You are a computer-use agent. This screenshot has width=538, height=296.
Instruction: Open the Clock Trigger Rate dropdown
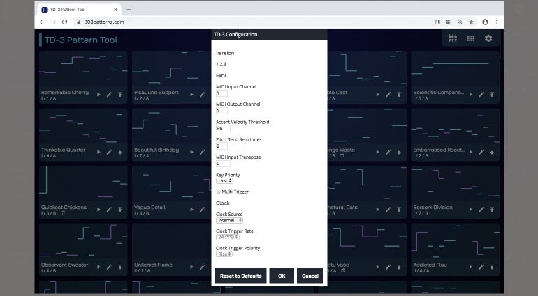[228, 237]
